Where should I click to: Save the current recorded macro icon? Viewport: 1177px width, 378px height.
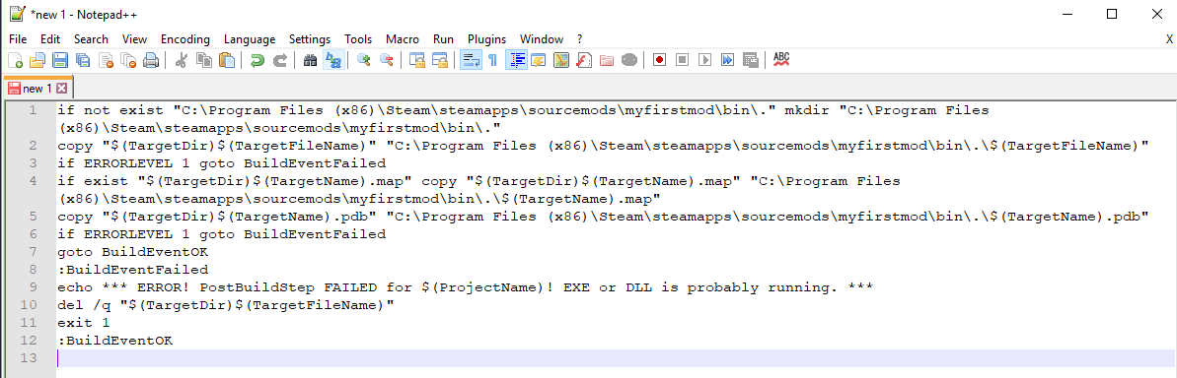click(750, 61)
